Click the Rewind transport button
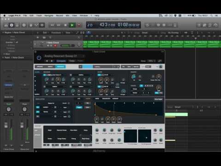Image resolution: width=221 pixels, height=166 pixels. click(x=52, y=25)
